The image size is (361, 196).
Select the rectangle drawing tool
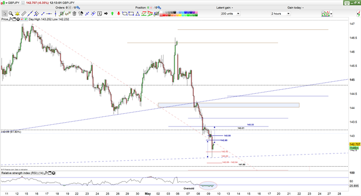(x=131, y=14)
